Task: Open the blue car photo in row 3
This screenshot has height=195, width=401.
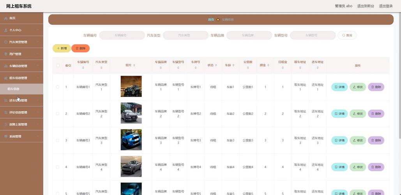Action: click(x=131, y=140)
